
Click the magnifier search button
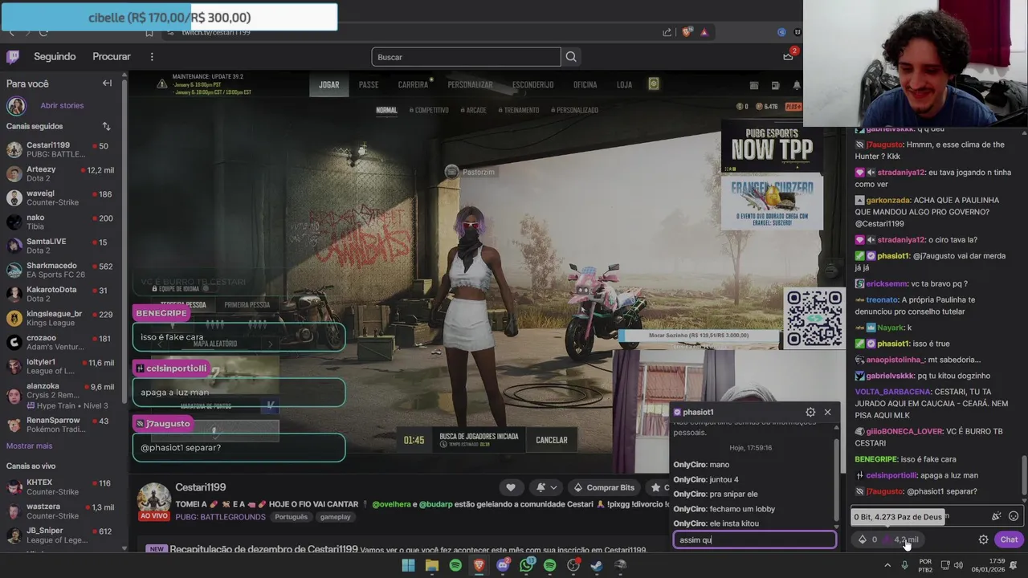tap(571, 57)
